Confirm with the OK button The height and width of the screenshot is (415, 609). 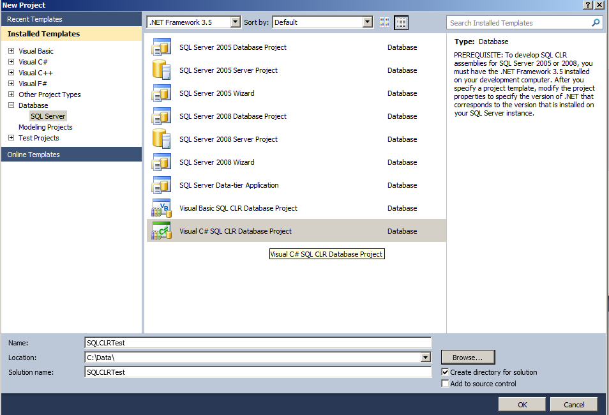pyautogui.click(x=522, y=404)
